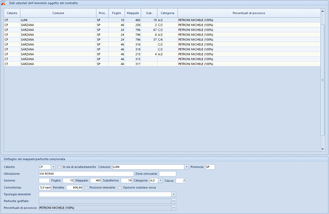Enable Opzione cedolare secca checkbox
329x214 pixels.
coord(120,188)
